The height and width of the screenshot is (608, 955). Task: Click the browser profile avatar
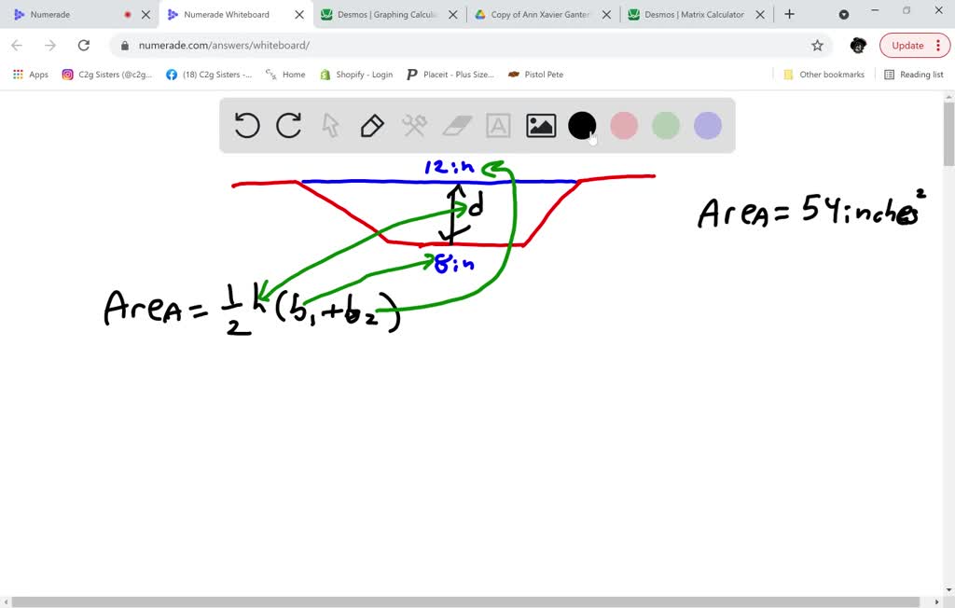pos(857,45)
